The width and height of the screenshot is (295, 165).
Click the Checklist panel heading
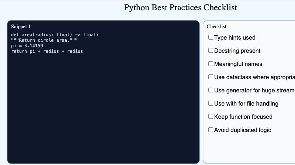[x=216, y=26]
